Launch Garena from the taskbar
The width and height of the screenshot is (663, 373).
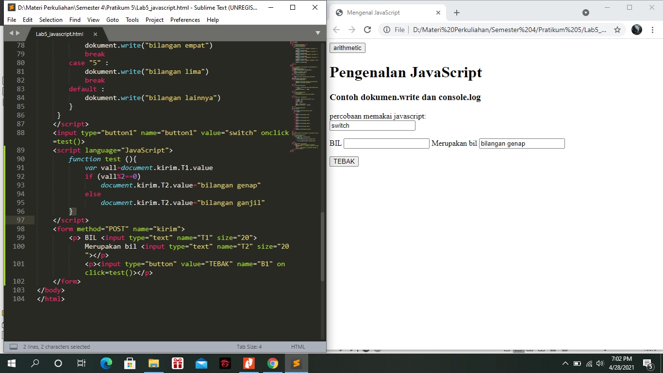(x=225, y=363)
